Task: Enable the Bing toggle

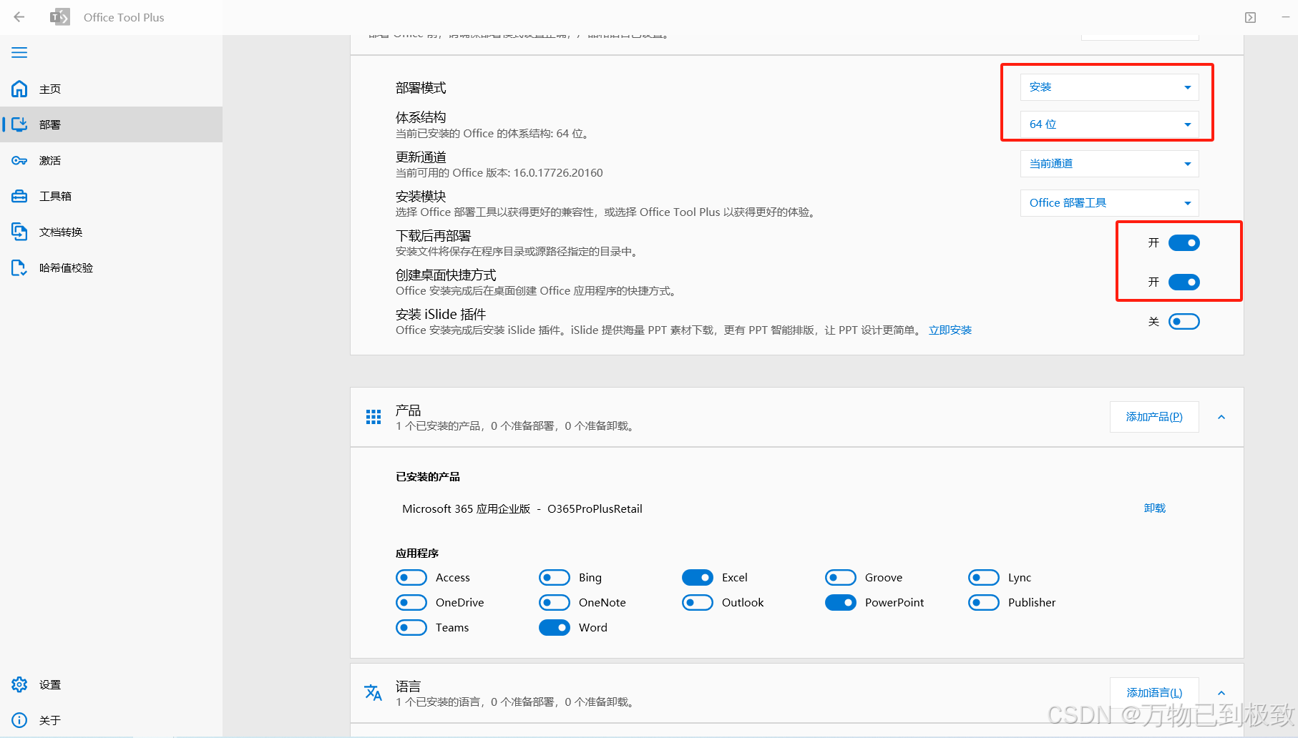Action: coord(555,577)
